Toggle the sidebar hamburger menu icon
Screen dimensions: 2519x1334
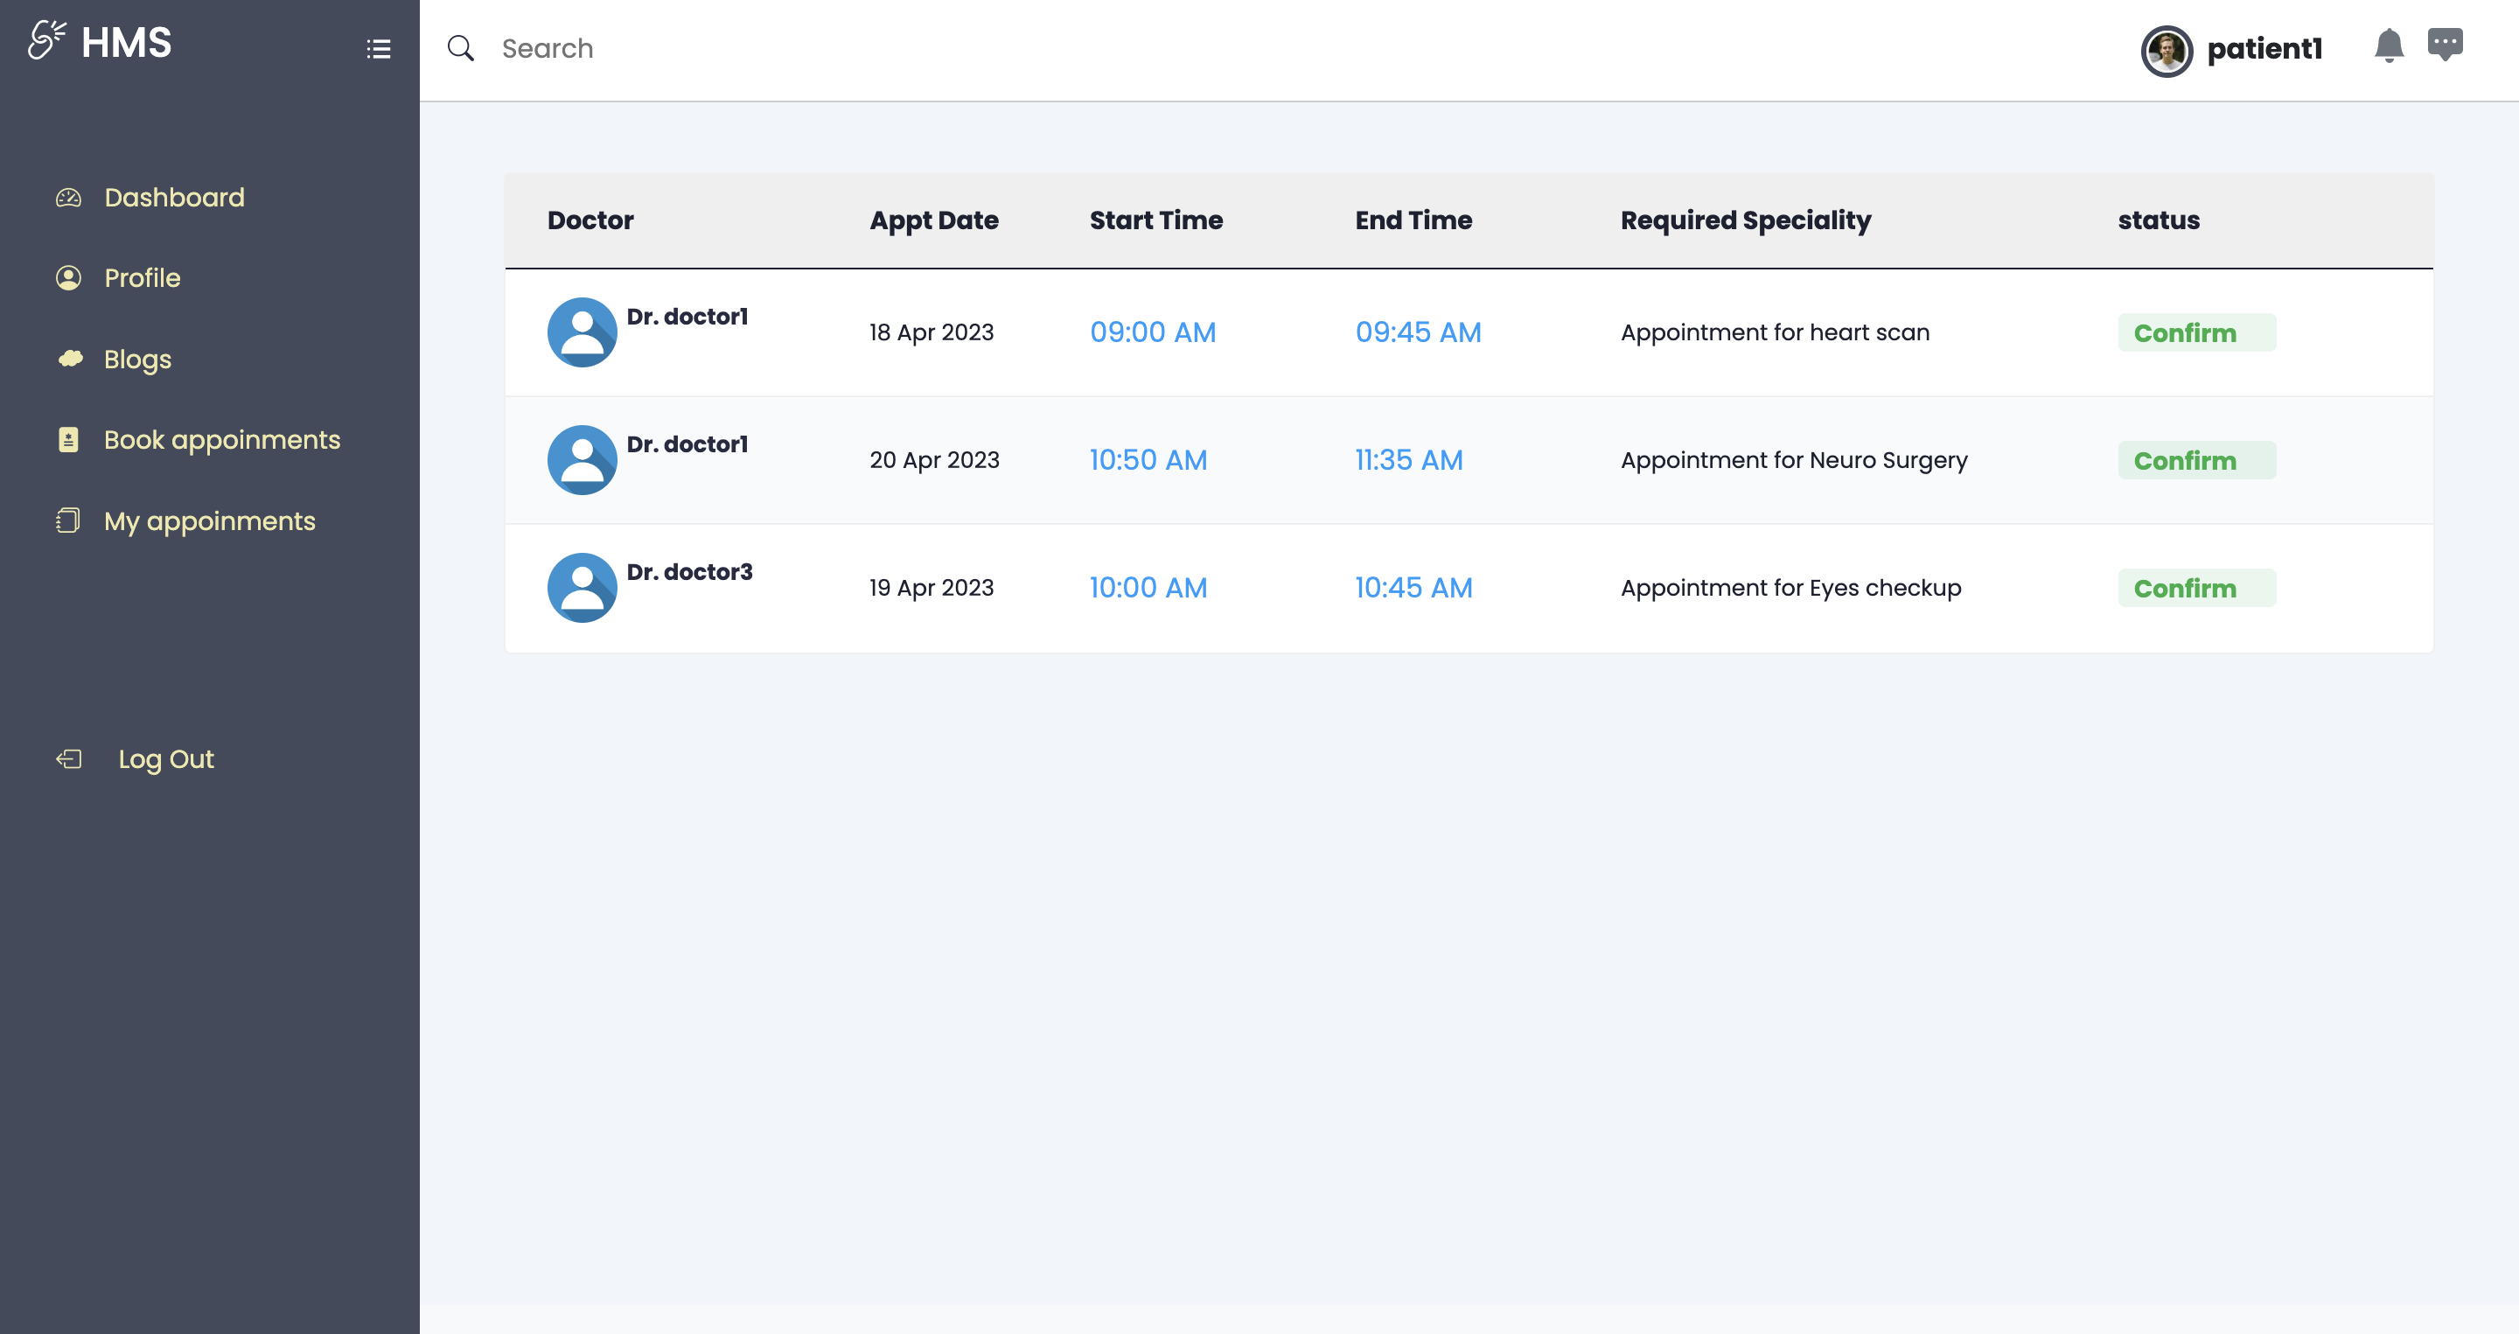tap(379, 49)
